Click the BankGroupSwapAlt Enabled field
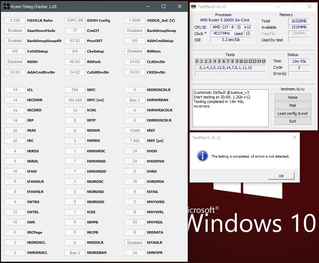The width and height of the screenshot is (319, 263). [x=15, y=41]
